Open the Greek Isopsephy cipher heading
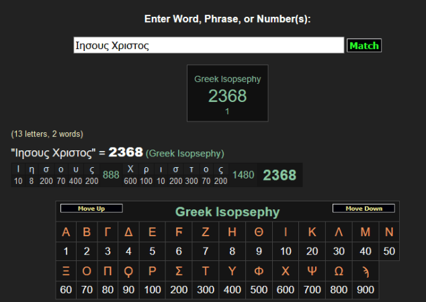 [227, 212]
